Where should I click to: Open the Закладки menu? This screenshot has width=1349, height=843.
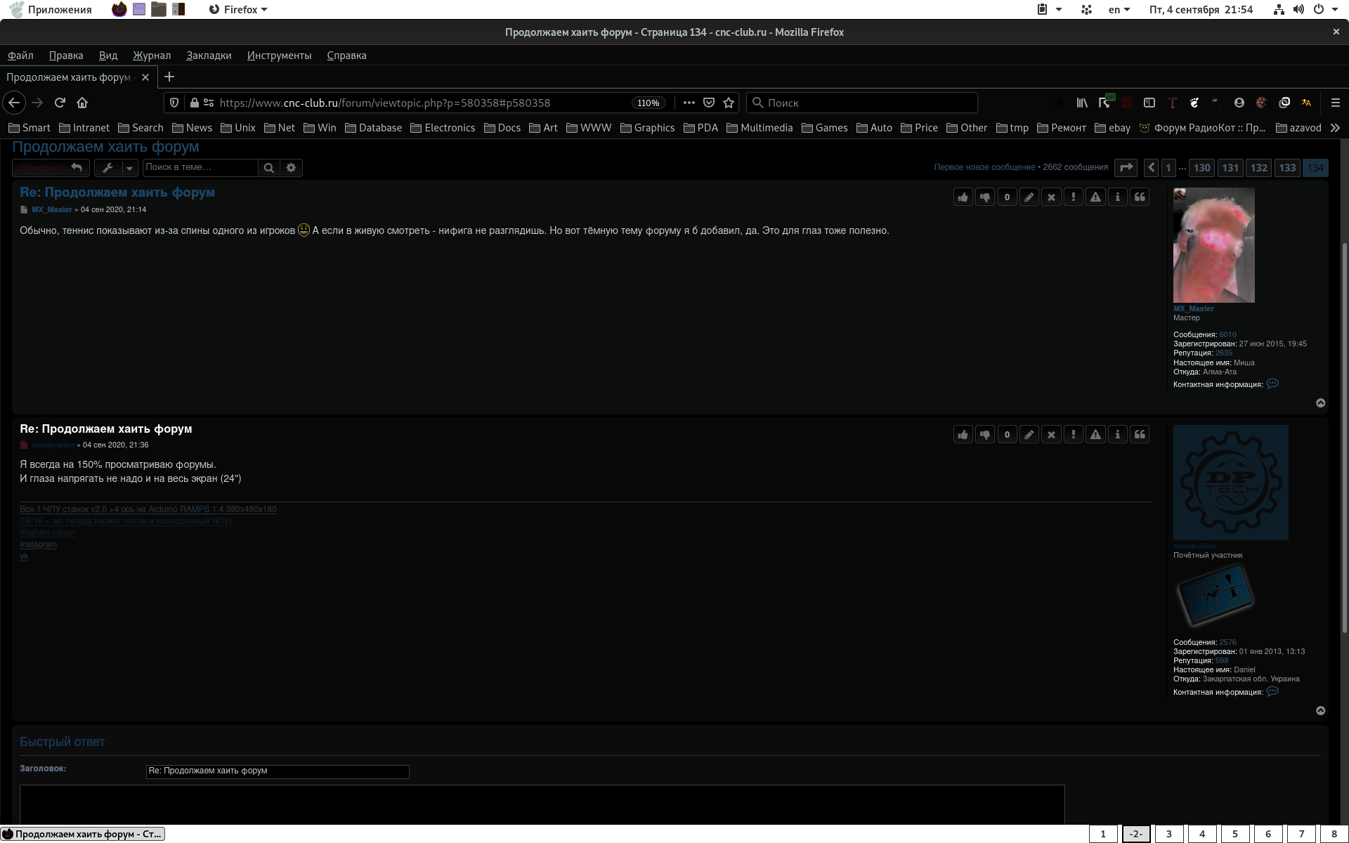point(209,55)
